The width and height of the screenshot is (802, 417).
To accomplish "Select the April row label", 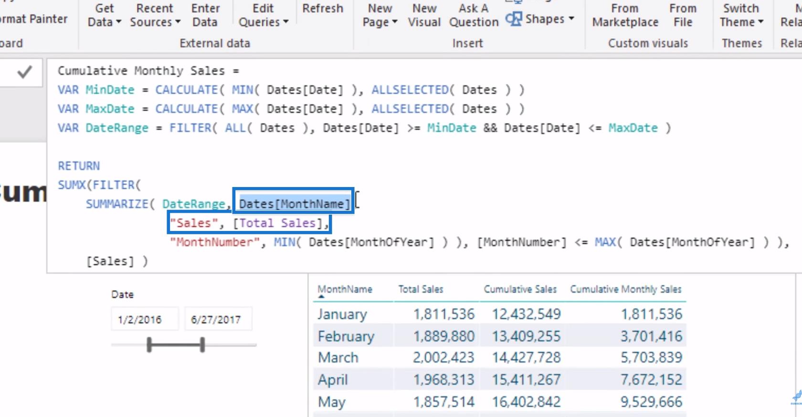I will pos(333,380).
